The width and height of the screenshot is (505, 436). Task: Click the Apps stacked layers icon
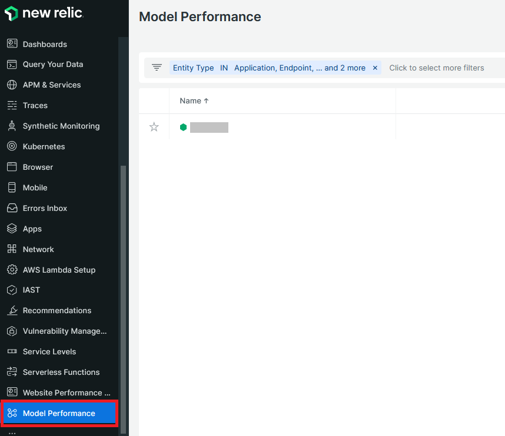point(12,229)
